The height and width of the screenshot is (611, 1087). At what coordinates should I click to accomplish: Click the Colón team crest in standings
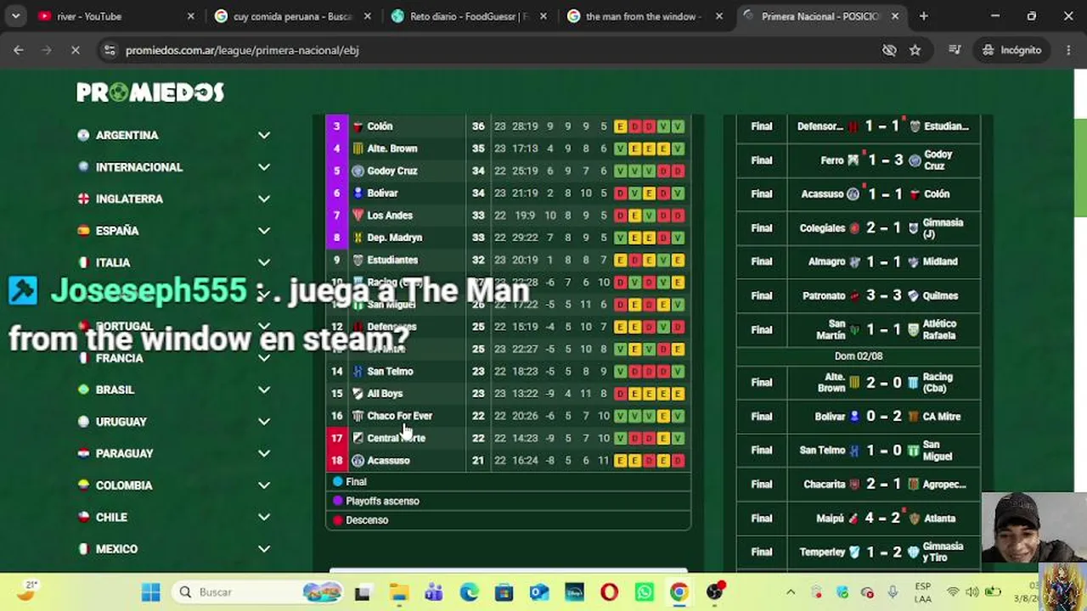point(358,126)
